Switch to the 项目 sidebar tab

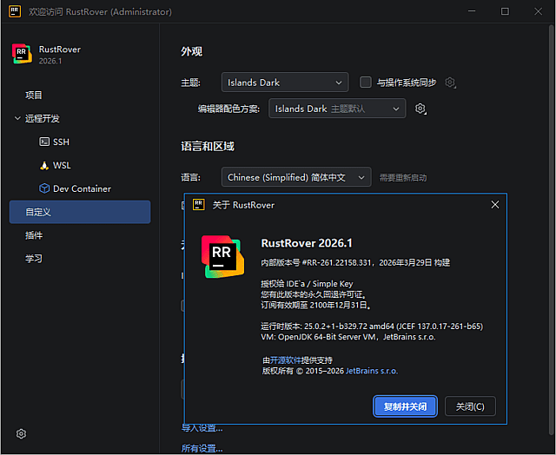[x=34, y=95]
